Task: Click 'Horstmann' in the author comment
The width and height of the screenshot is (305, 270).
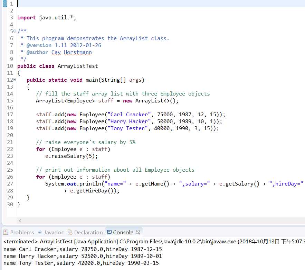Action: pyautogui.click(x=78, y=52)
